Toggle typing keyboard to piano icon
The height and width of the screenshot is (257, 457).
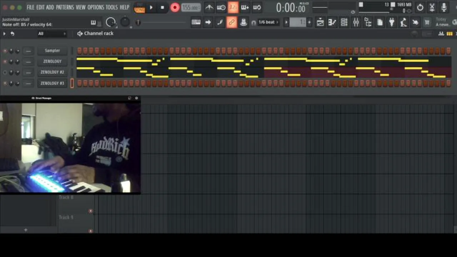click(196, 22)
